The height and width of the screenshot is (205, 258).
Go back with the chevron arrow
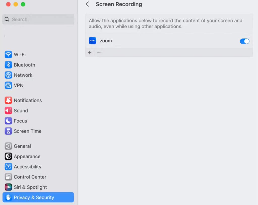coord(87,4)
